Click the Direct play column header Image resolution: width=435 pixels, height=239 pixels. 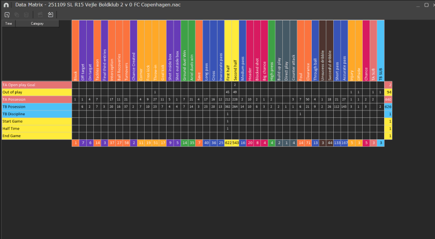point(286,50)
